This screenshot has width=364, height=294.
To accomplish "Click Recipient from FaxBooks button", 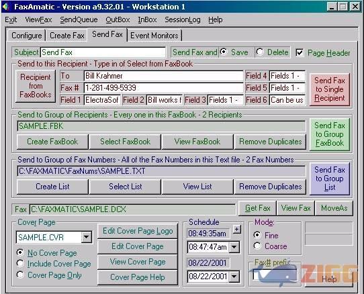I will click(36, 86).
